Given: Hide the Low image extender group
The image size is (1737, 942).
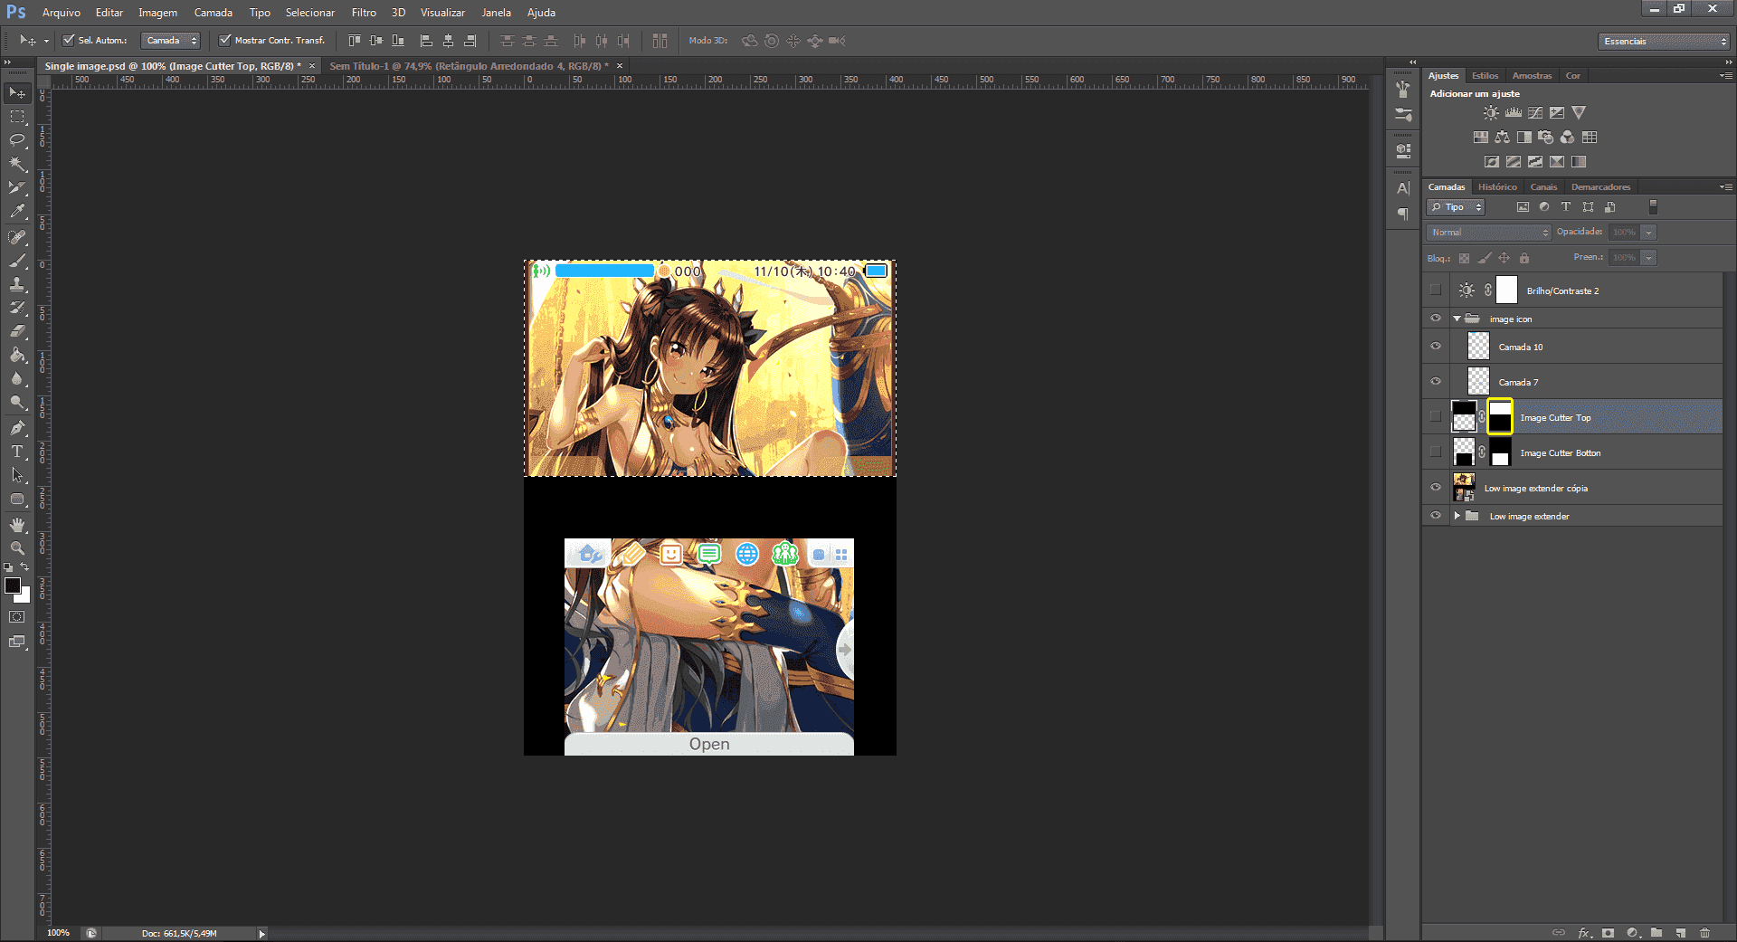Looking at the screenshot, I should (x=1436, y=516).
